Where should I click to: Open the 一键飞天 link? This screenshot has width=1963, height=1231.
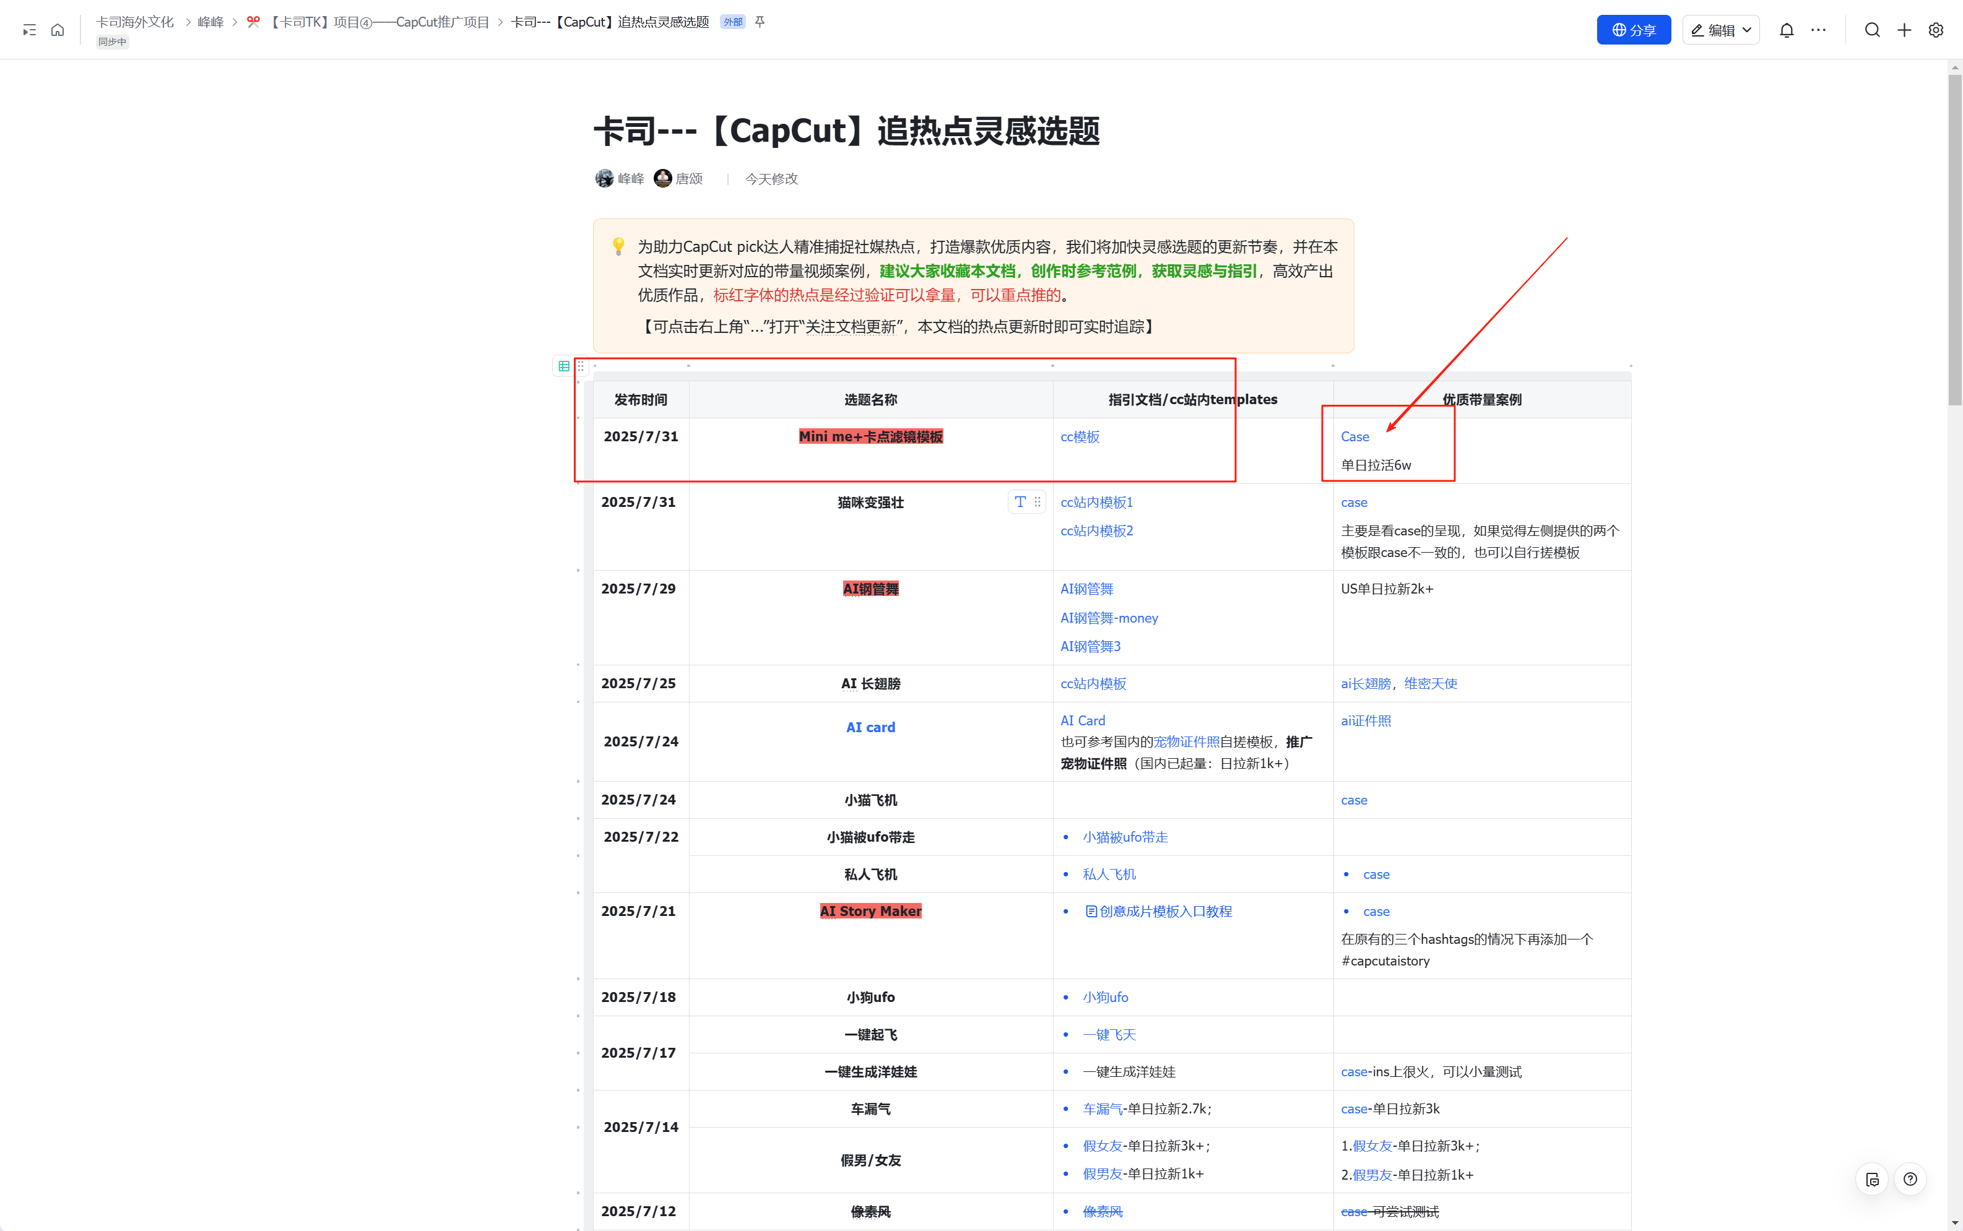pos(1109,1035)
